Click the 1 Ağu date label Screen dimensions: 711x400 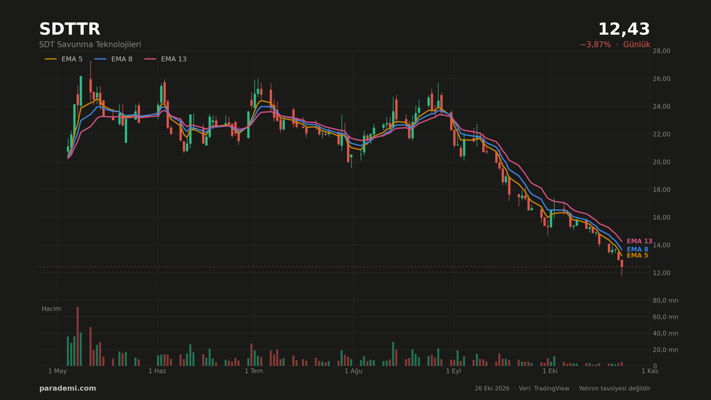coord(354,371)
